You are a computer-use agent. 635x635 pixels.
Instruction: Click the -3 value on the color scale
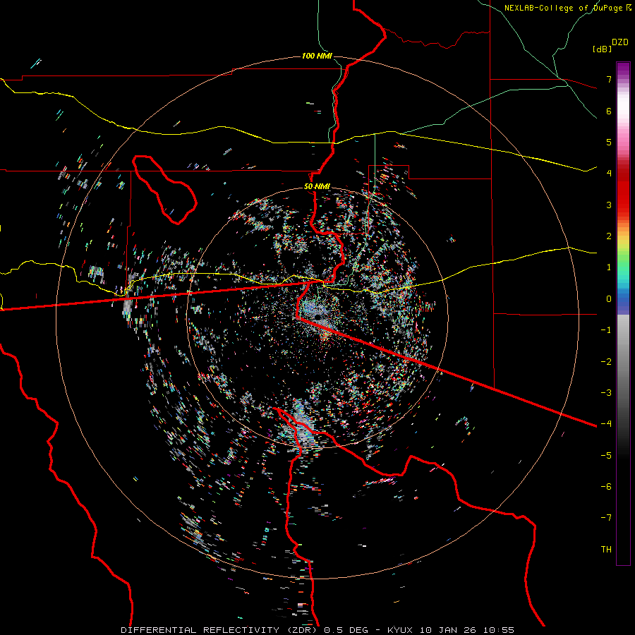click(x=606, y=393)
